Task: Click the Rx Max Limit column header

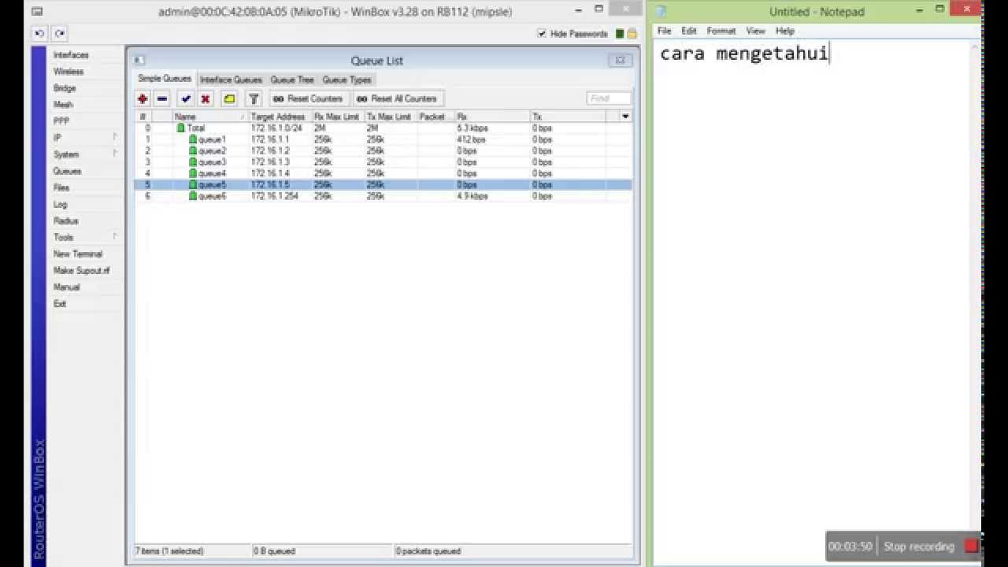Action: click(338, 117)
